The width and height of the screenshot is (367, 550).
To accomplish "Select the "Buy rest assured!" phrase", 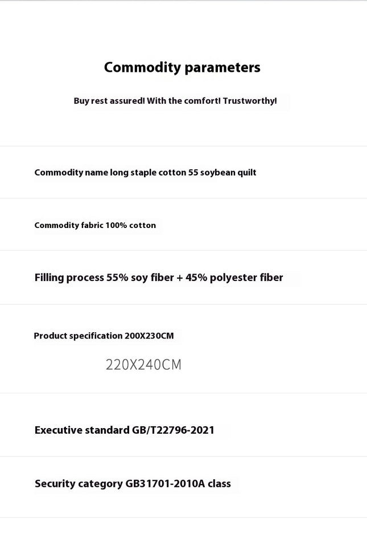I will pyautogui.click(x=109, y=101).
